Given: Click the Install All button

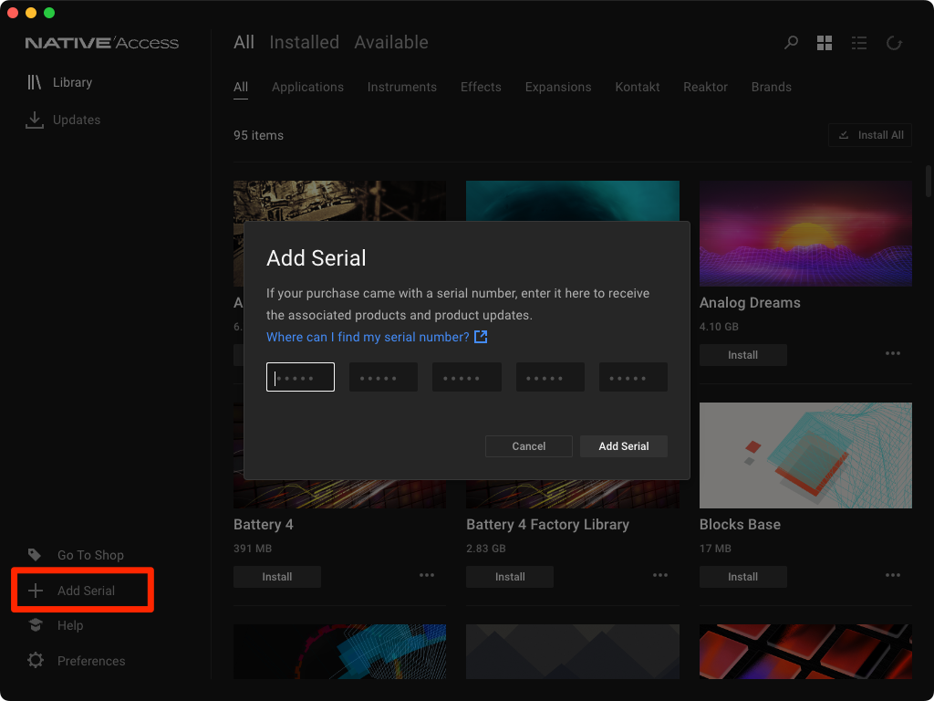Looking at the screenshot, I should [x=870, y=135].
